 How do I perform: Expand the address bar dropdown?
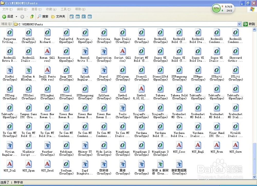coord(239,24)
